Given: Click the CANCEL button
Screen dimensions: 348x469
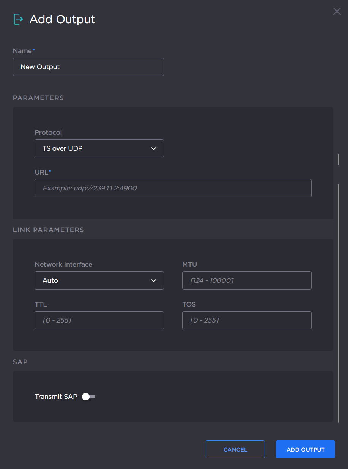Looking at the screenshot, I should click(x=235, y=449).
